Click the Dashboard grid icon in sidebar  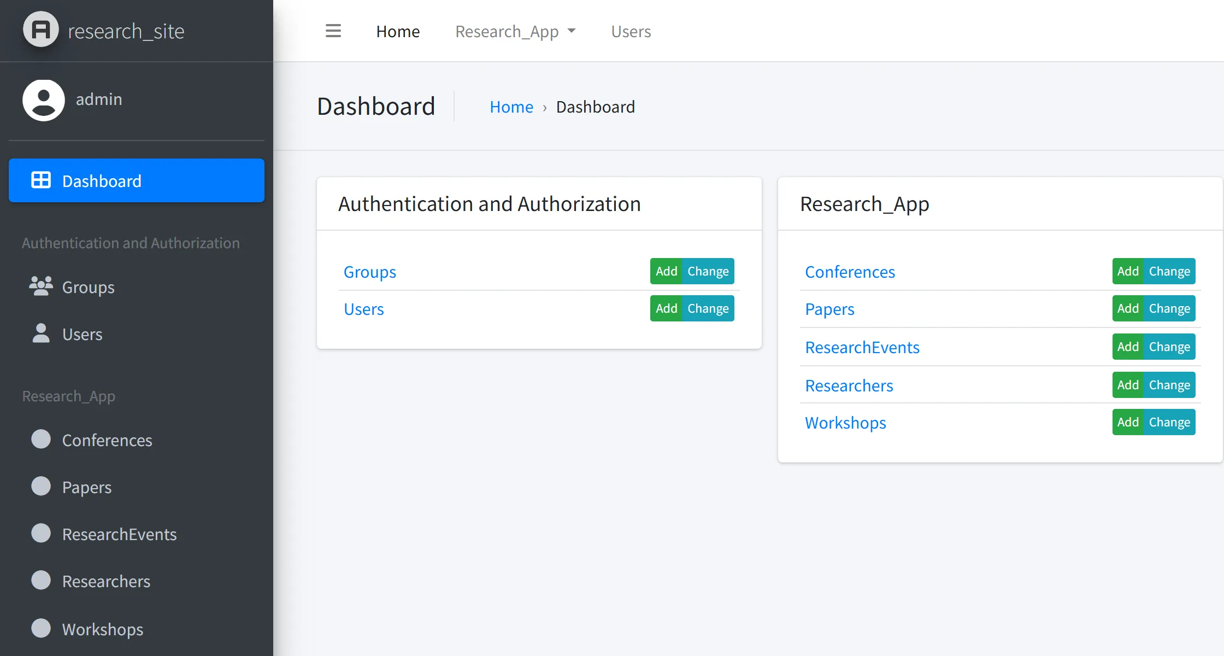[x=41, y=180]
